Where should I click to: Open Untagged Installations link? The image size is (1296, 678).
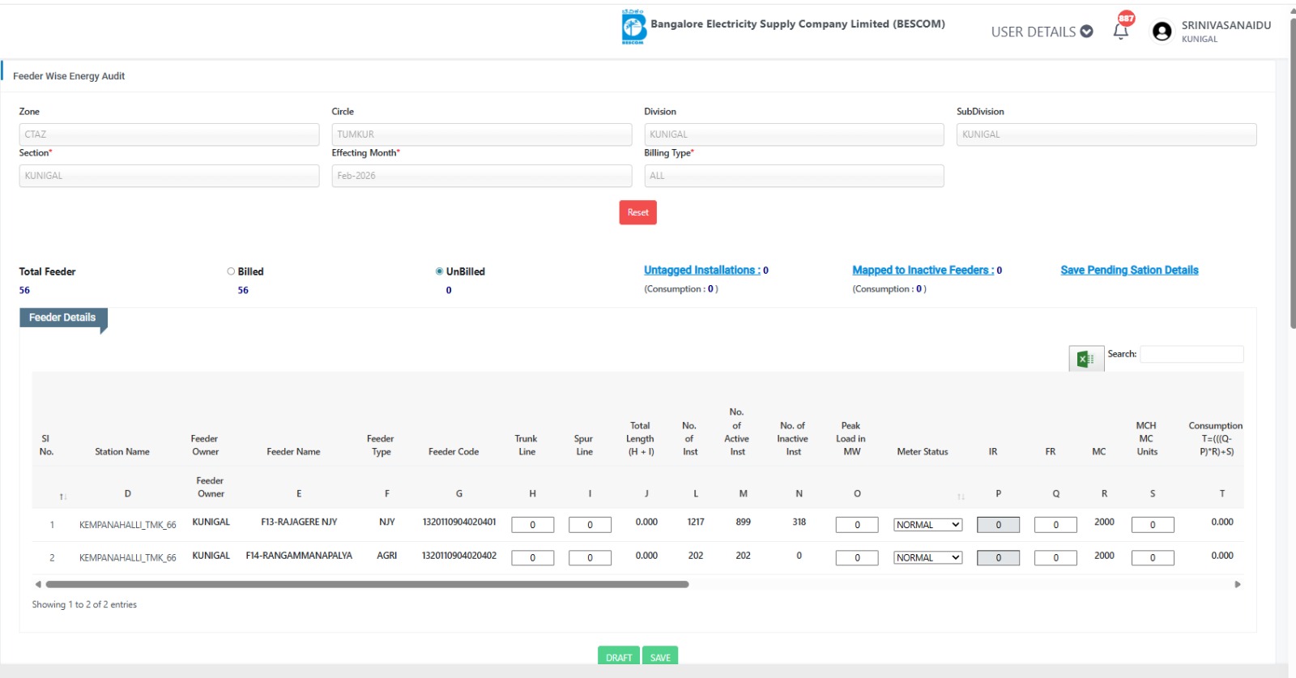coord(701,271)
